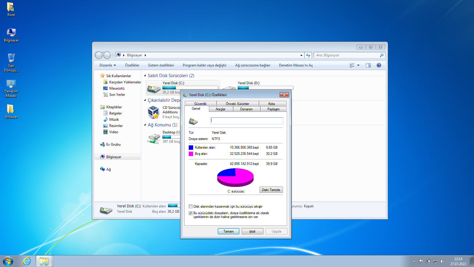Click the help question mark icon
This screenshot has width=474, height=267.
coord(379,65)
